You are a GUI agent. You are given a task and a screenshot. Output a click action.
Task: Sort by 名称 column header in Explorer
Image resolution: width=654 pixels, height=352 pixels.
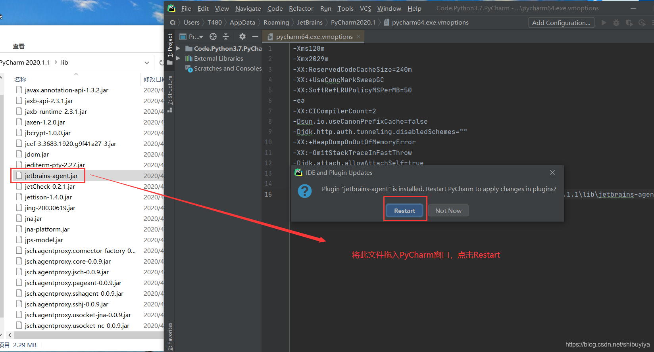coord(20,79)
